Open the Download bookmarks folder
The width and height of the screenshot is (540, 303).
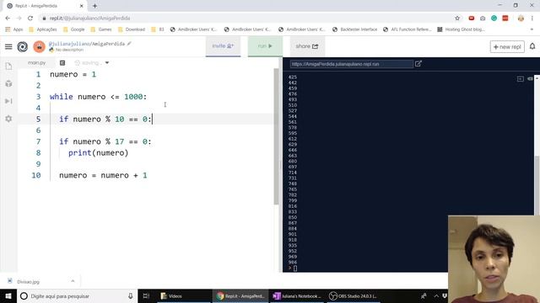click(132, 29)
